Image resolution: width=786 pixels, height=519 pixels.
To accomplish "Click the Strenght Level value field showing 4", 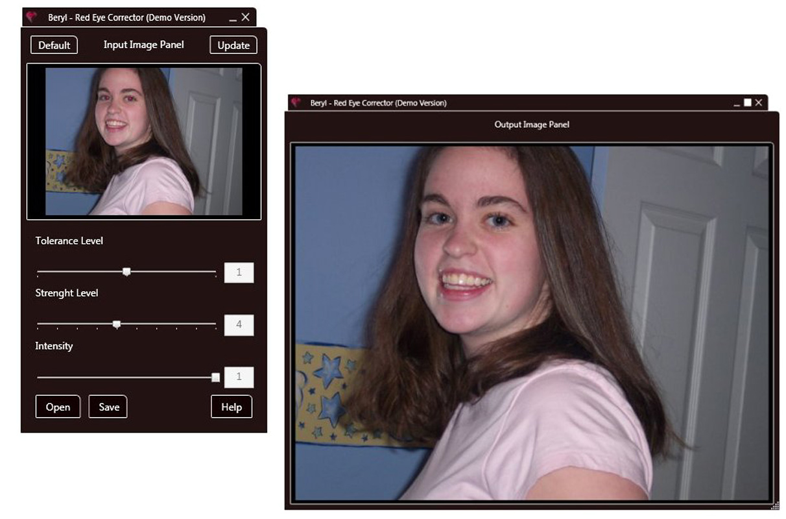I will [239, 324].
